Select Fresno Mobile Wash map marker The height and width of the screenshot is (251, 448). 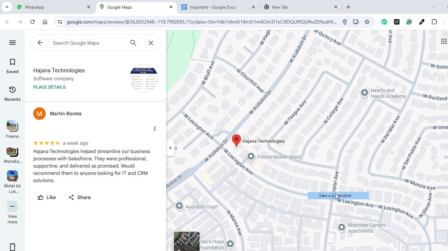point(251,157)
